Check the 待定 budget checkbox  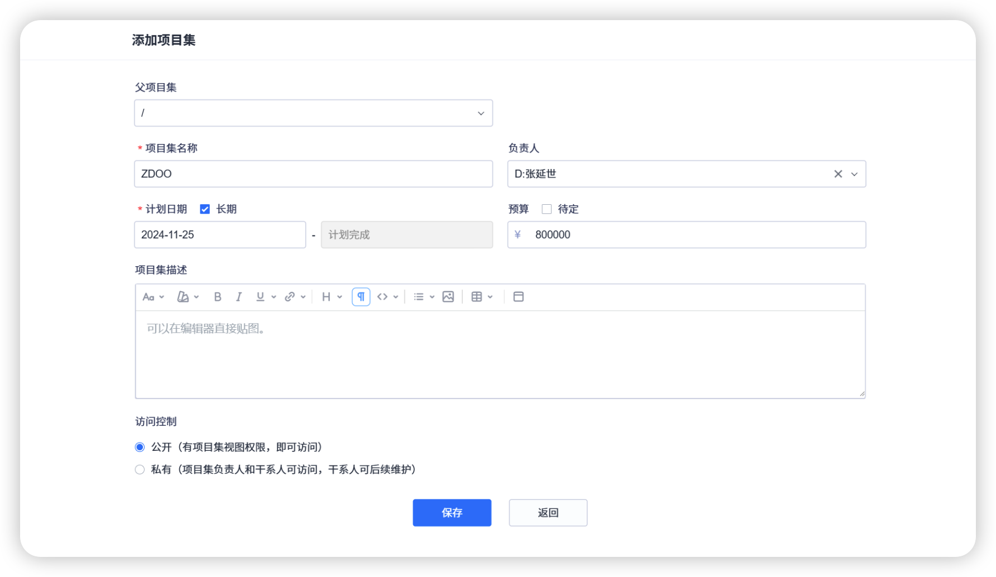coord(547,209)
